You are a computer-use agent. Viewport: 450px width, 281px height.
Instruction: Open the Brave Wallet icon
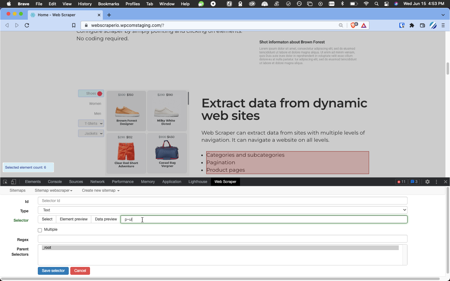pyautogui.click(x=422, y=25)
